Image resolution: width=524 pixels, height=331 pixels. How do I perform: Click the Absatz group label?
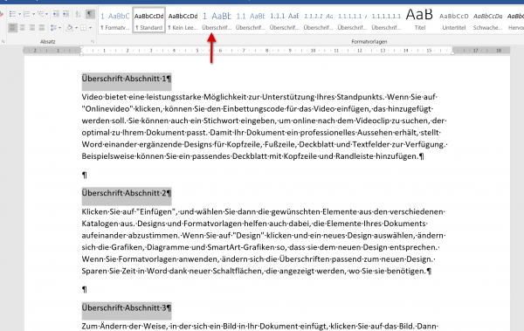pos(48,42)
